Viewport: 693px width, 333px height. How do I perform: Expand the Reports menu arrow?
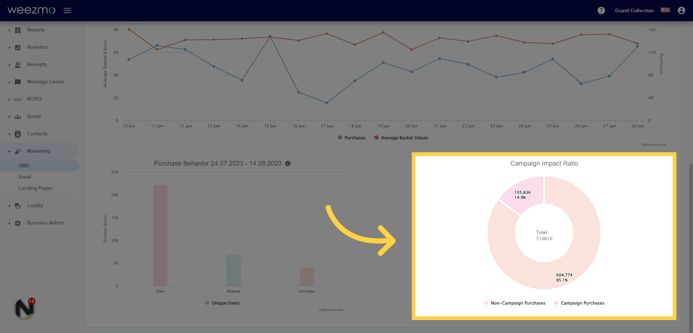[x=9, y=30]
